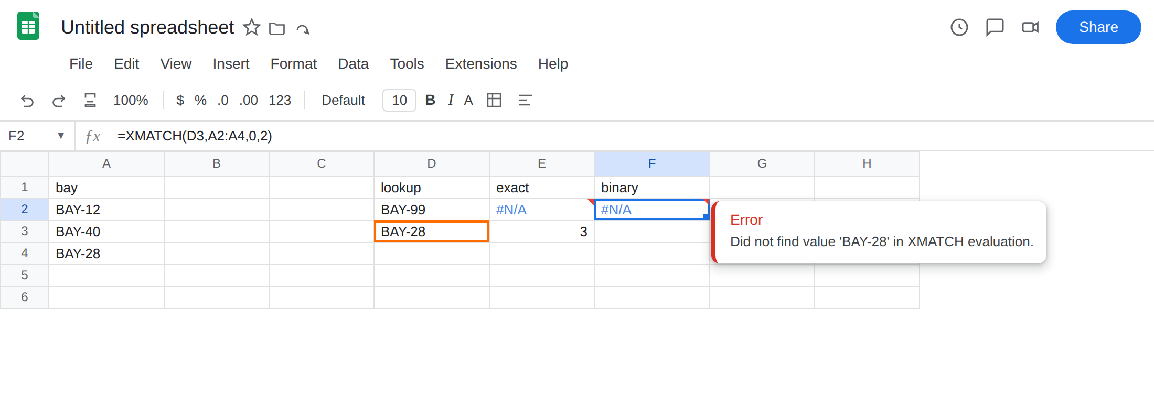Image resolution: width=1154 pixels, height=419 pixels.
Task: Star the Untitled spreadsheet
Action: [x=252, y=27]
